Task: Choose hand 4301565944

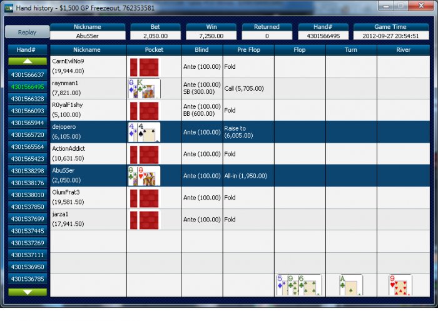Action: point(28,123)
